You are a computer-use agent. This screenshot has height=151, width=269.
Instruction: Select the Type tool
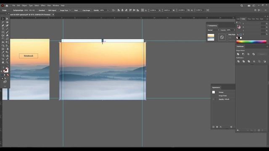coord(3,29)
